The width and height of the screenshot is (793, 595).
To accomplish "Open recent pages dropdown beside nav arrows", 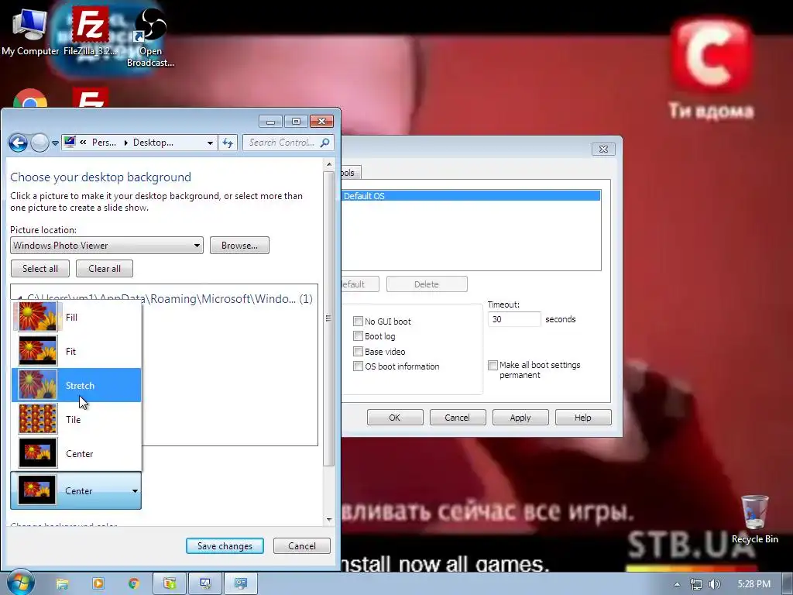I will (x=55, y=143).
